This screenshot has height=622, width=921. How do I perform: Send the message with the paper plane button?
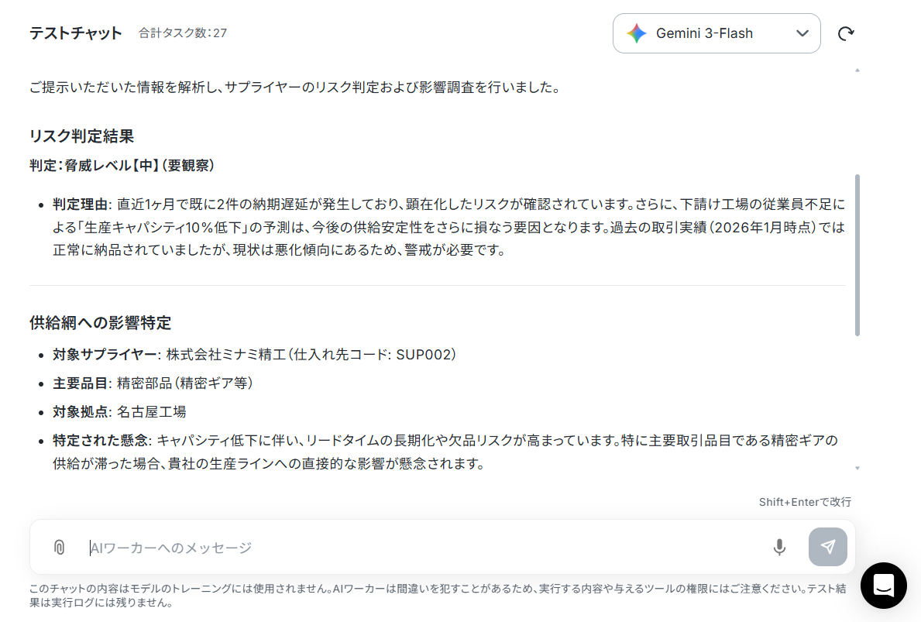(827, 547)
